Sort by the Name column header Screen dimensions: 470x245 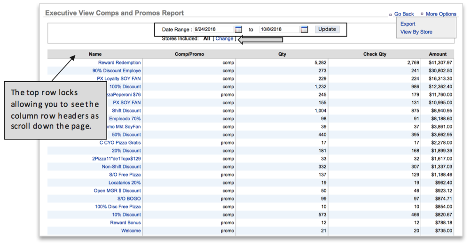tap(95, 54)
